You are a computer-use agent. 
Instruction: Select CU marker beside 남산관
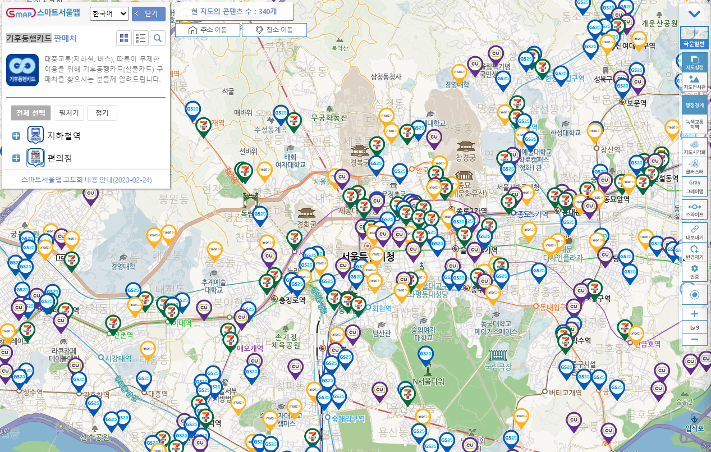352,334
